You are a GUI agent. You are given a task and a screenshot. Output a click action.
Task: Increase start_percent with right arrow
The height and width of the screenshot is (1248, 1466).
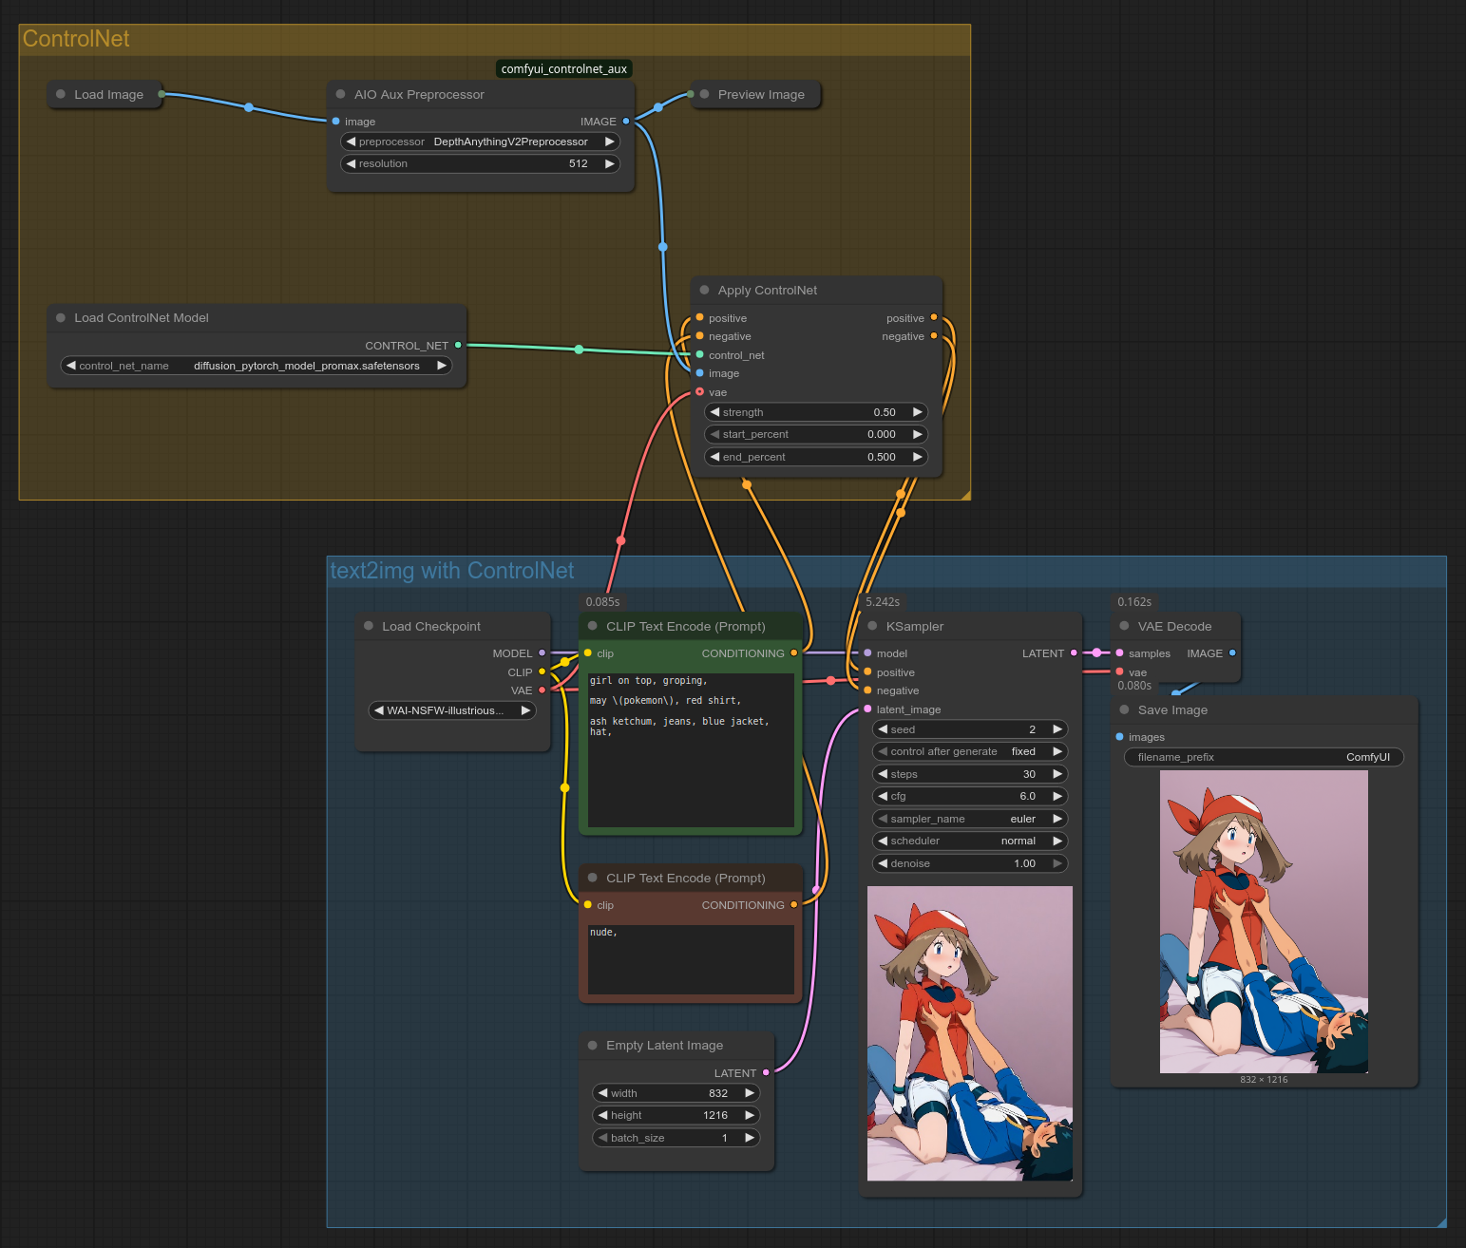918,434
